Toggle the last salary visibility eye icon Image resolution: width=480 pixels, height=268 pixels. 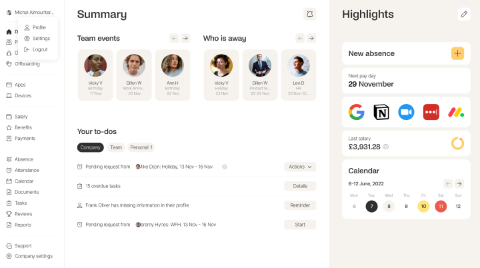[x=386, y=147]
